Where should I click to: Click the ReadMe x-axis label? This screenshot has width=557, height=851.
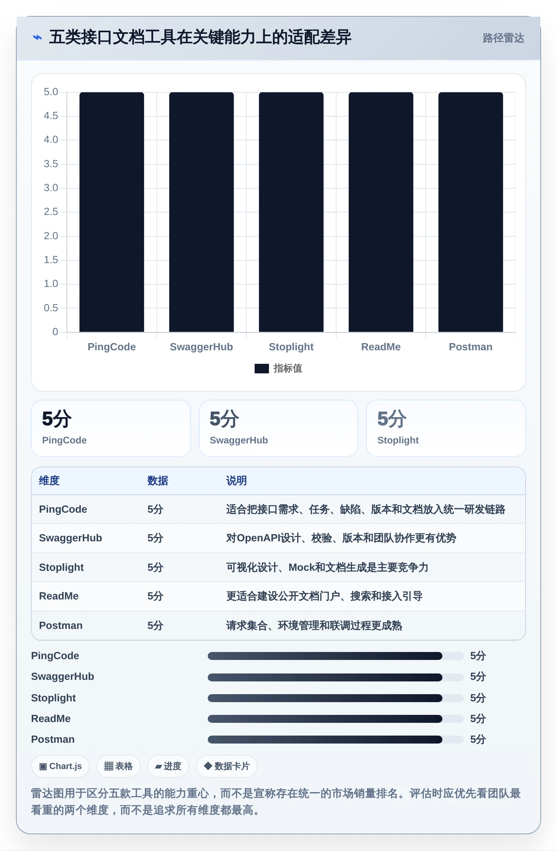click(x=381, y=347)
